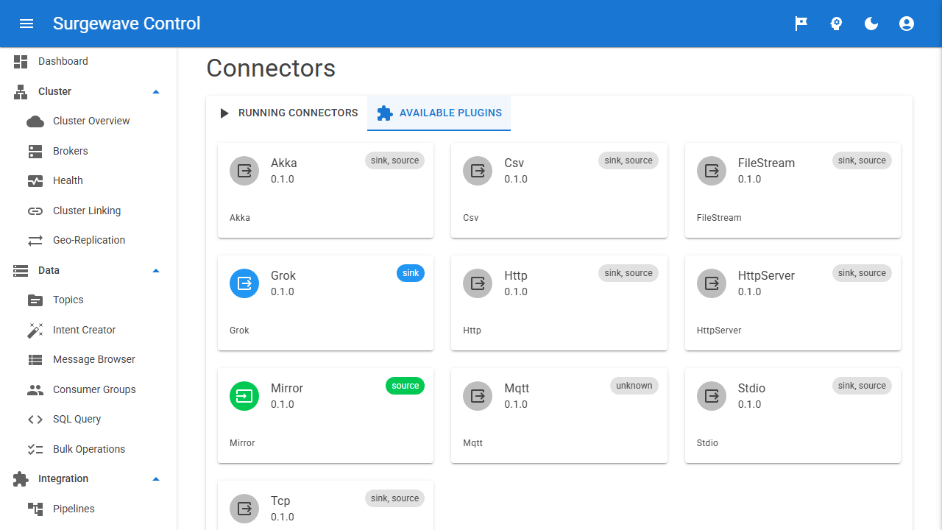The height and width of the screenshot is (530, 942).
Task: Click the Pipelines tree icon
Action: coord(35,509)
